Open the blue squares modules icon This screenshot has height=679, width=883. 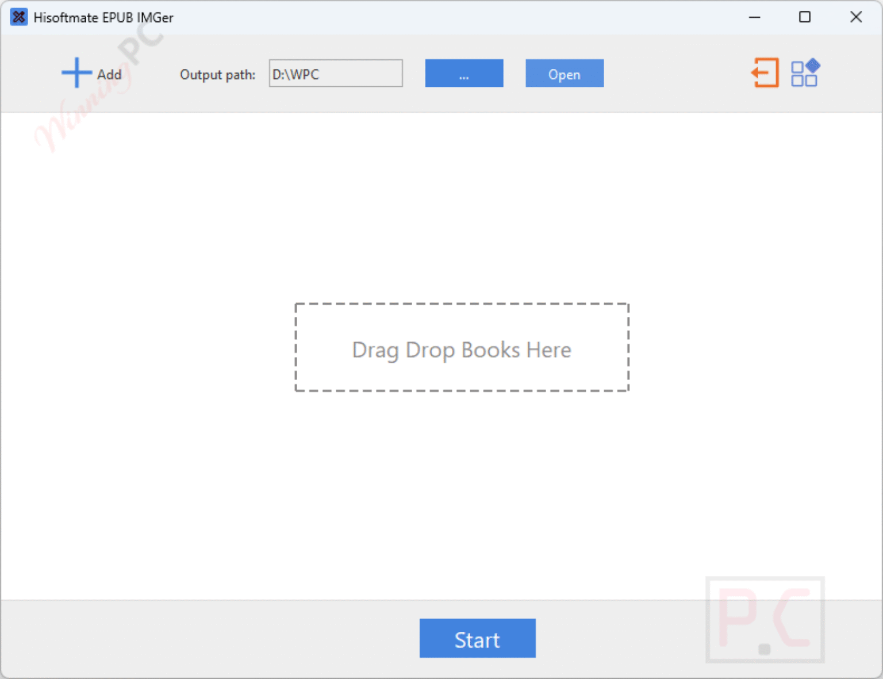[x=805, y=73]
